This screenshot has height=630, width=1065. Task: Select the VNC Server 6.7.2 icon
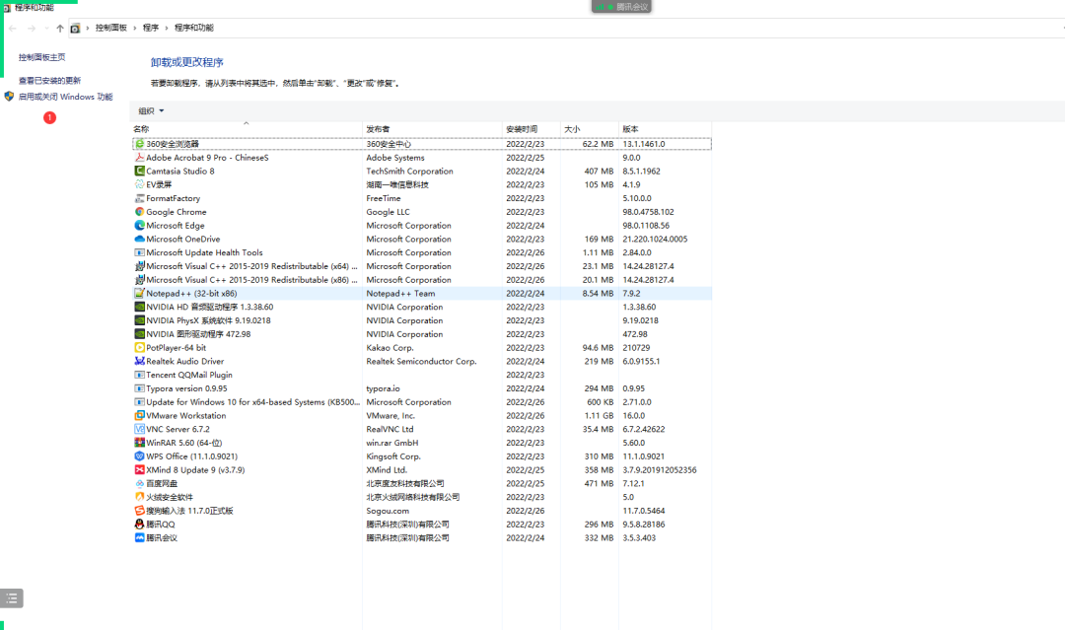139,429
